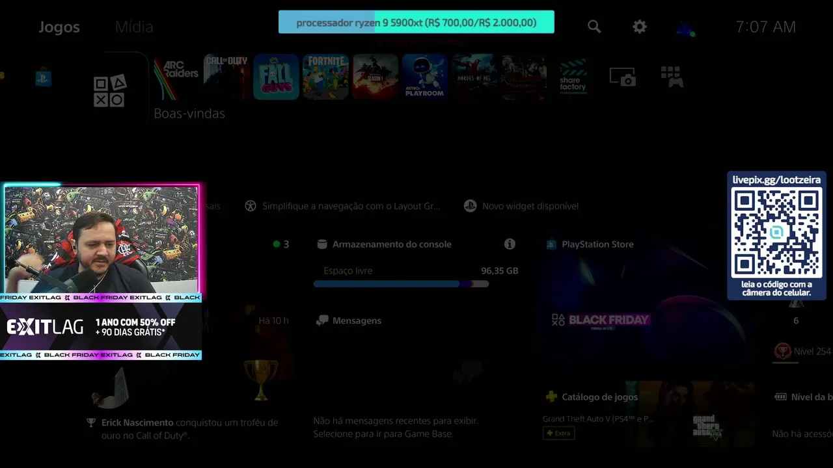The image size is (833, 468).
Task: Select the Grand Theft Auto V thumbnail
Action: 707,428
